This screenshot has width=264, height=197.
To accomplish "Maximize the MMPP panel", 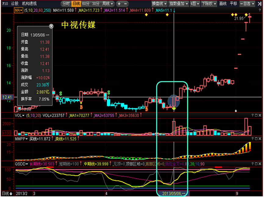I will (256, 139).
